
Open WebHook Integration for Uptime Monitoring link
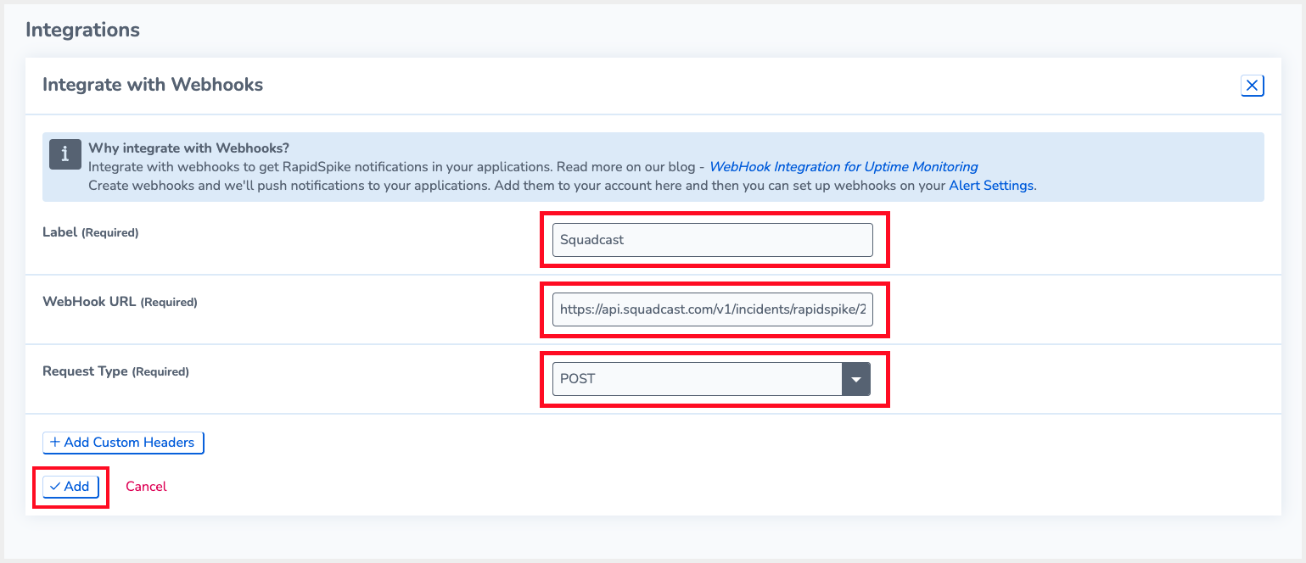tap(844, 167)
